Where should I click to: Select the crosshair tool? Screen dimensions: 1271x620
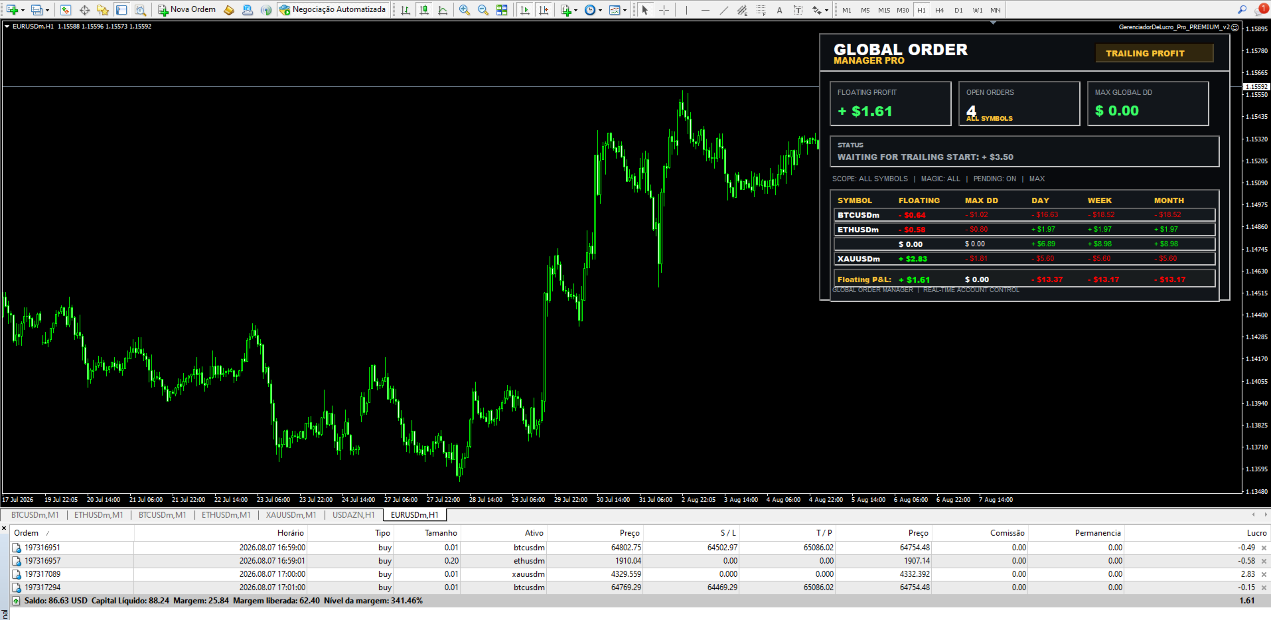coord(664,10)
